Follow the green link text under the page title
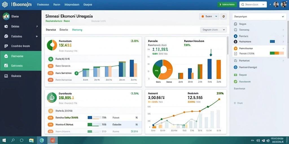 click(58, 21)
